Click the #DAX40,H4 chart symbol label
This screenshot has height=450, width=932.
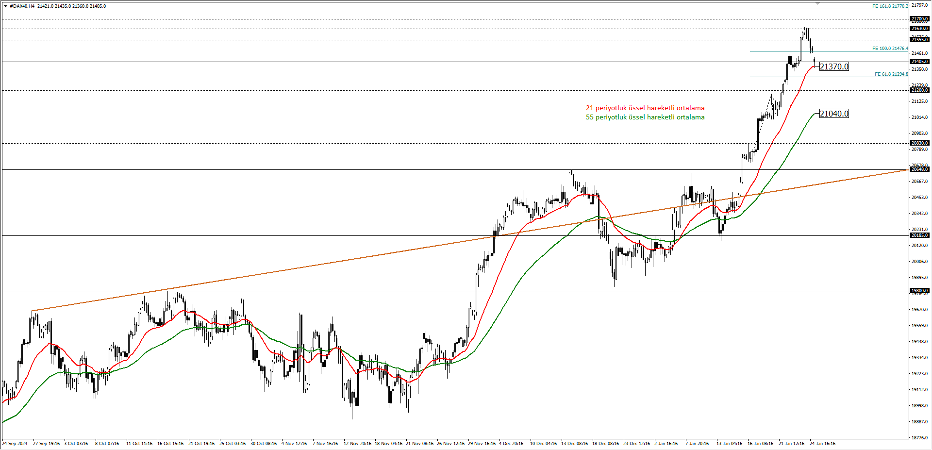(22, 6)
